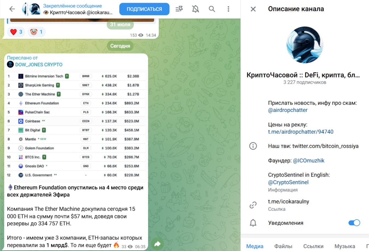
Task: Click the 14:34 message timestamp
Action: [x=151, y=35]
